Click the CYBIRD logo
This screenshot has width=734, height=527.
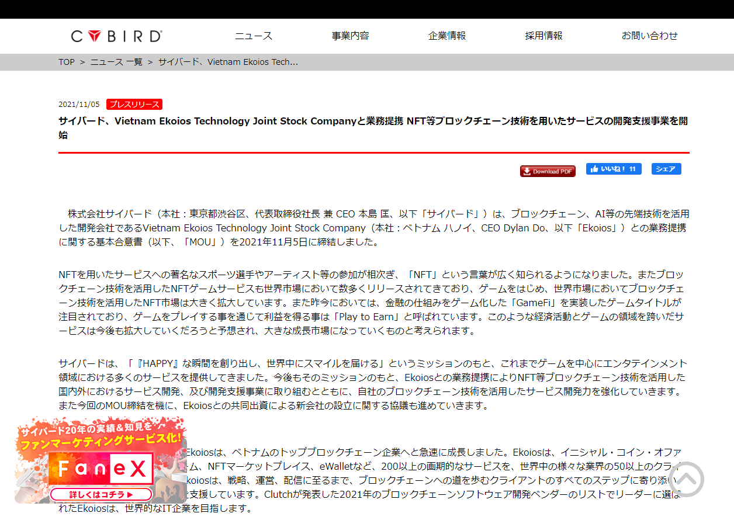point(117,36)
